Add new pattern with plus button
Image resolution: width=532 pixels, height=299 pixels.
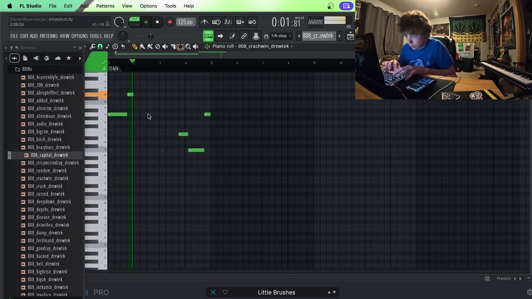click(x=339, y=36)
